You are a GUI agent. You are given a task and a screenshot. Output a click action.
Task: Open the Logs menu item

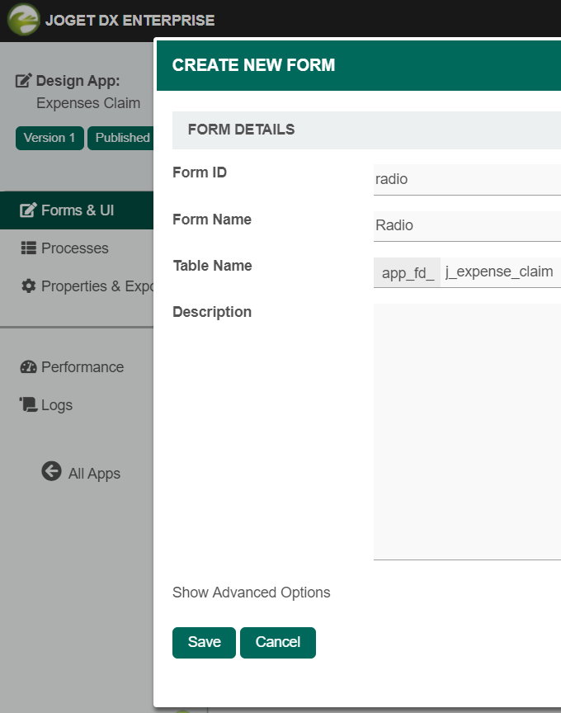click(77, 404)
